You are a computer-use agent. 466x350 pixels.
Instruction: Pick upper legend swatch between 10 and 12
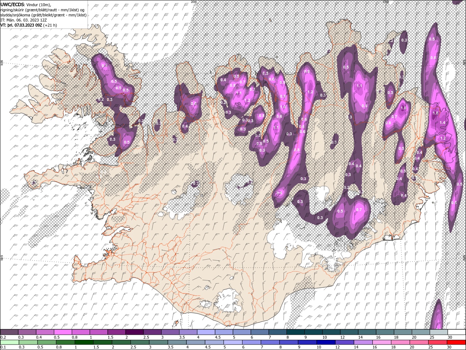331,332
